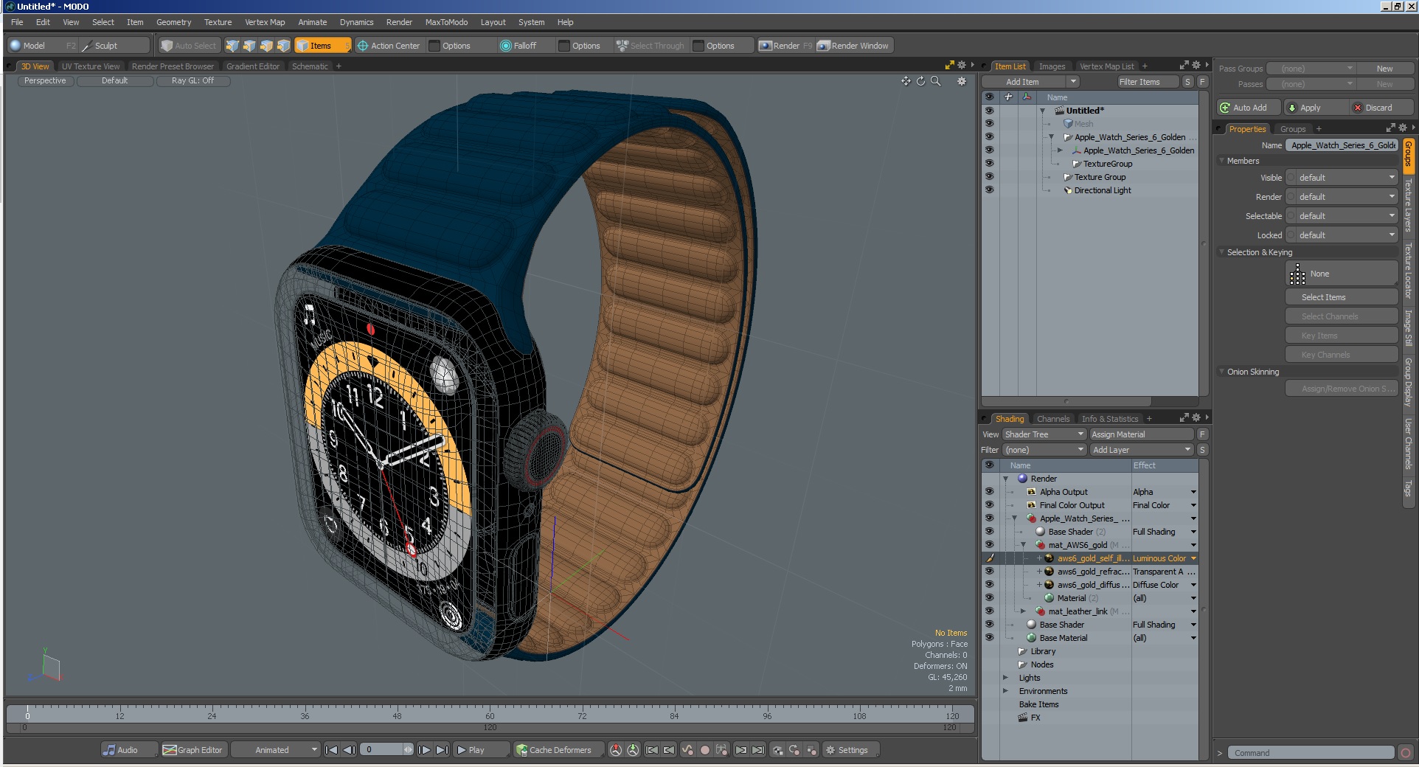Toggle visibility of Directional Light item
This screenshot has width=1419, height=767.
[989, 190]
